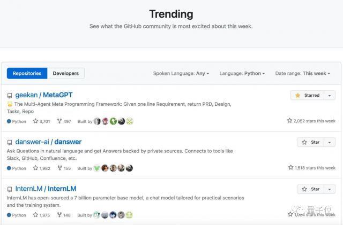Star the danswer-ai / danswer repository

pyautogui.click(x=310, y=143)
